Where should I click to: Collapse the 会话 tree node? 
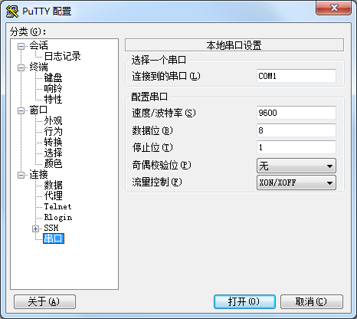(21, 46)
